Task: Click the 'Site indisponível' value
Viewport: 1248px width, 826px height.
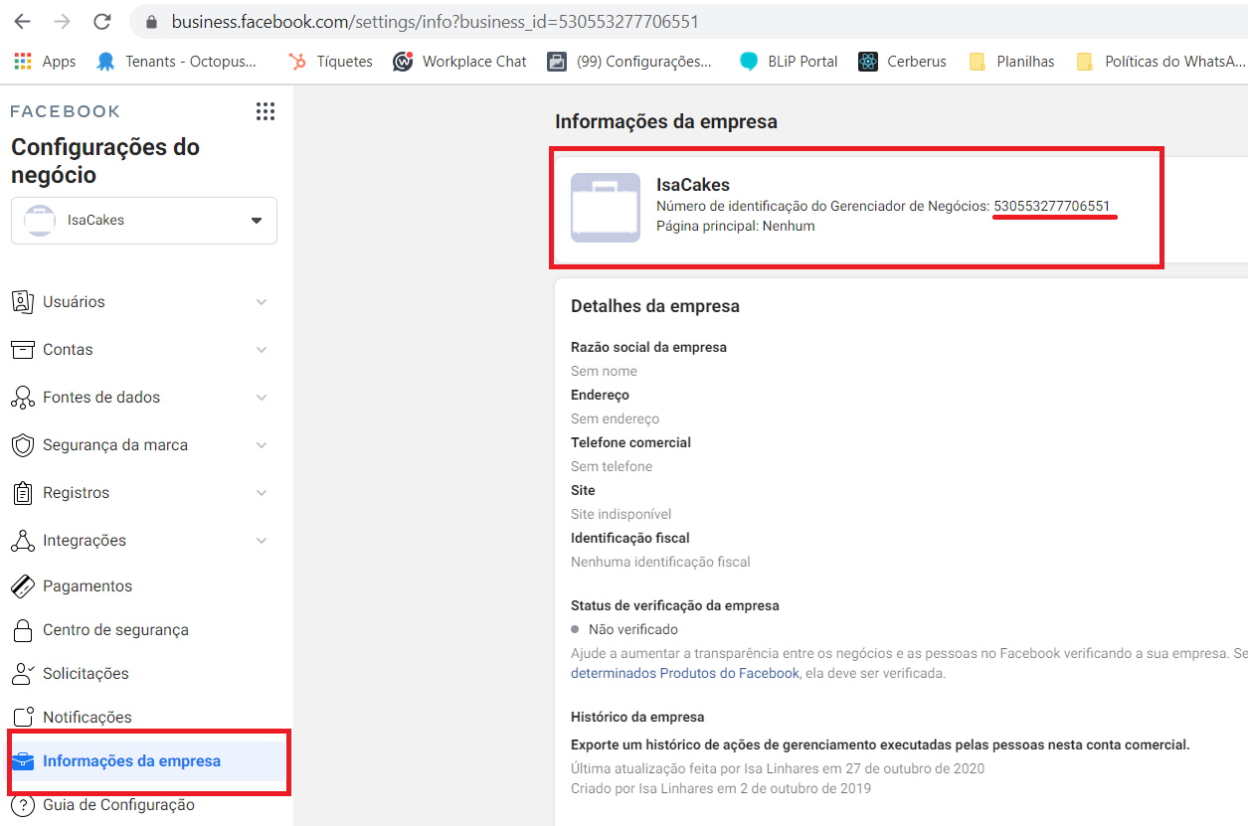Action: point(621,514)
